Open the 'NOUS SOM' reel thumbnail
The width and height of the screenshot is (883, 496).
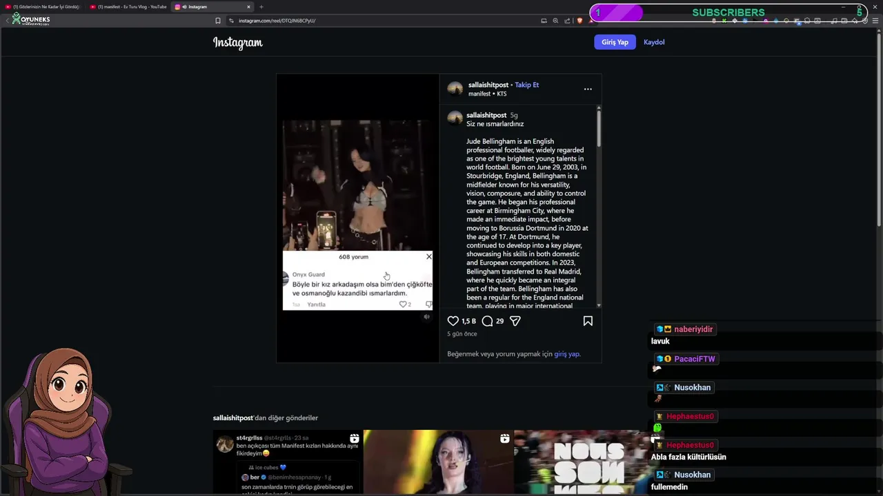click(x=588, y=462)
